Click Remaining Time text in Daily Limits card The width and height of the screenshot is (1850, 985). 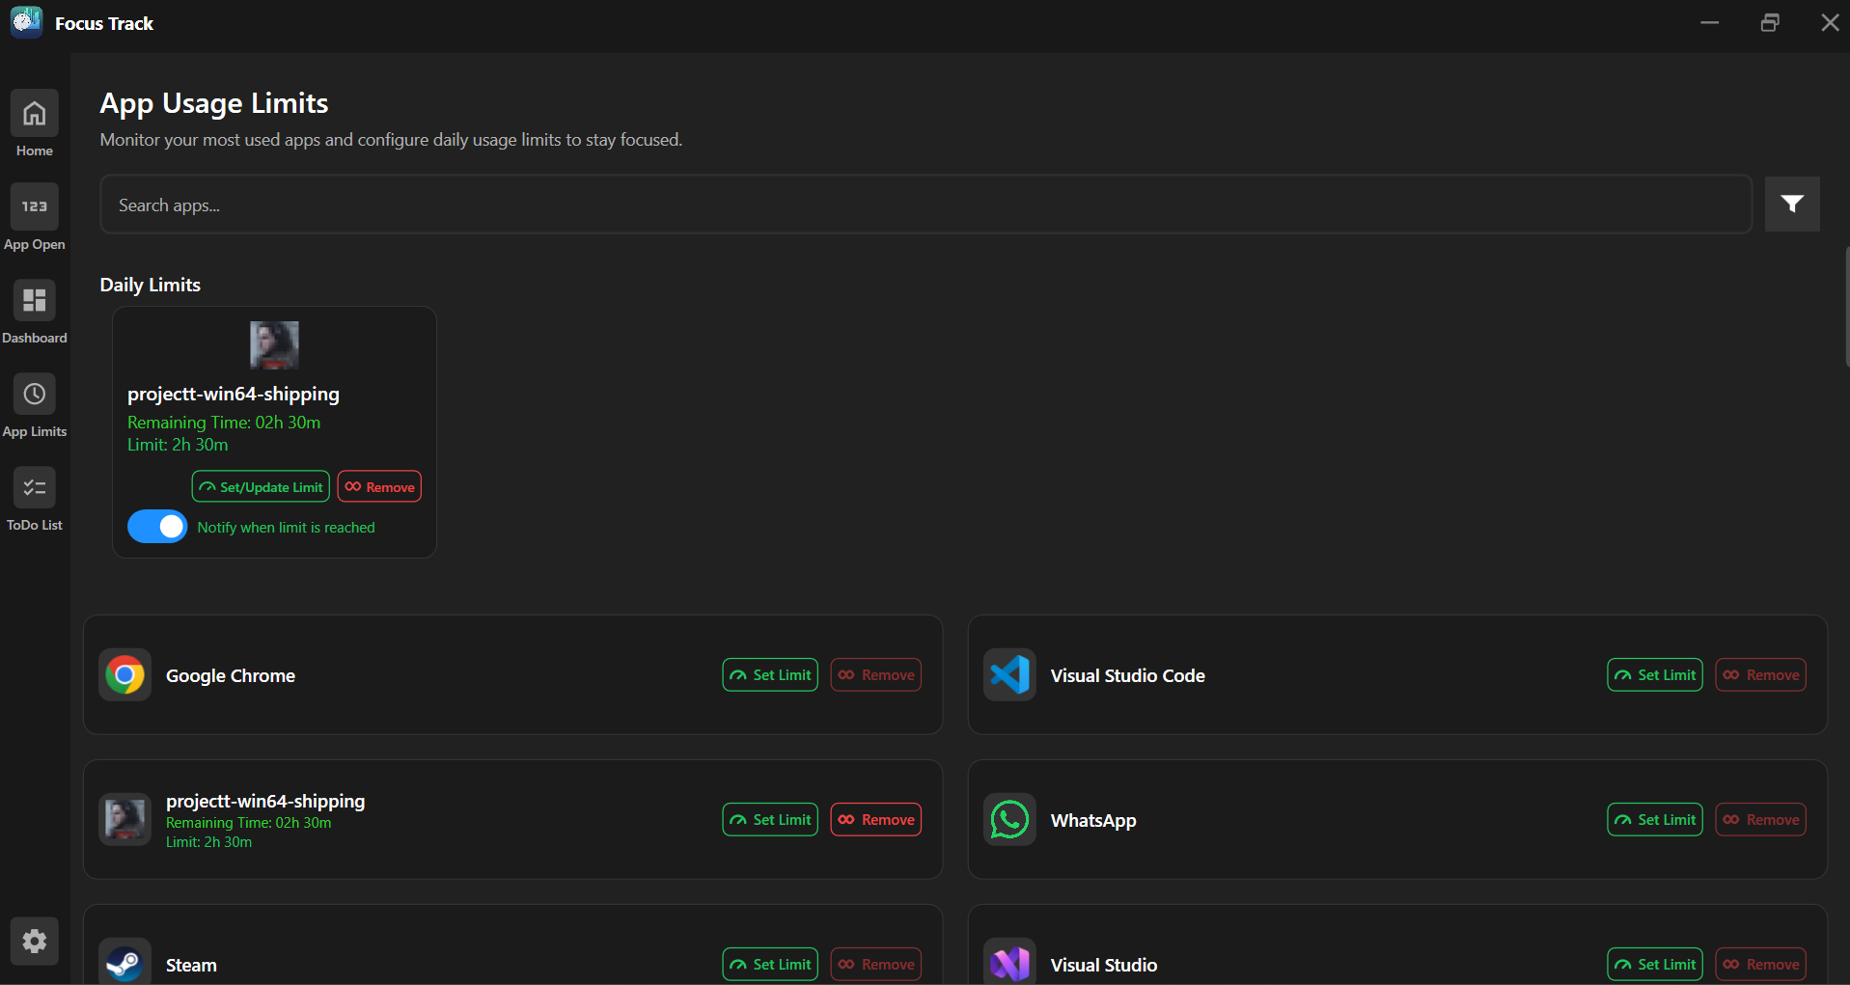224,423
